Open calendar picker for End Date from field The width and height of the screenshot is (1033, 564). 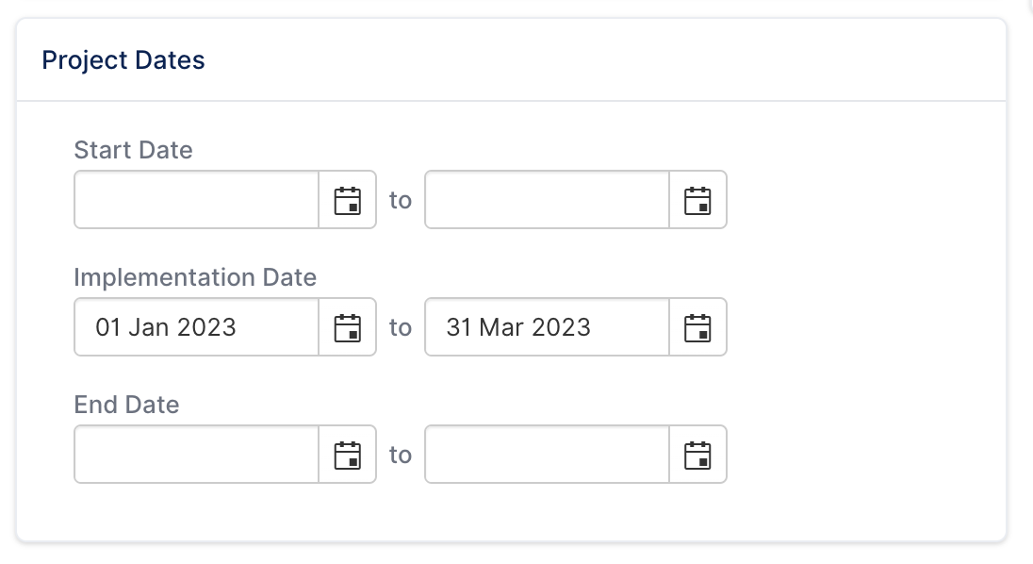click(x=347, y=455)
